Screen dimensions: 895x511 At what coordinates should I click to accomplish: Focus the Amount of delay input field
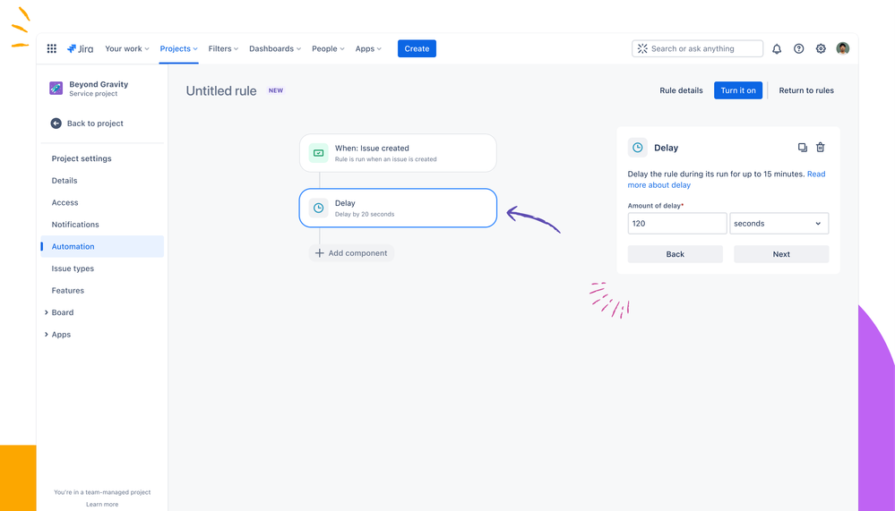[x=677, y=224]
